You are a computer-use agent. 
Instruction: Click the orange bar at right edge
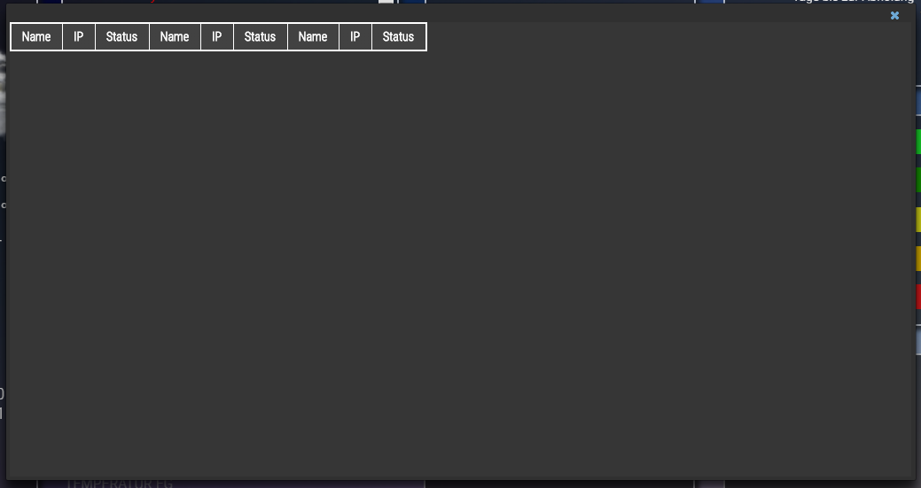[x=917, y=259]
